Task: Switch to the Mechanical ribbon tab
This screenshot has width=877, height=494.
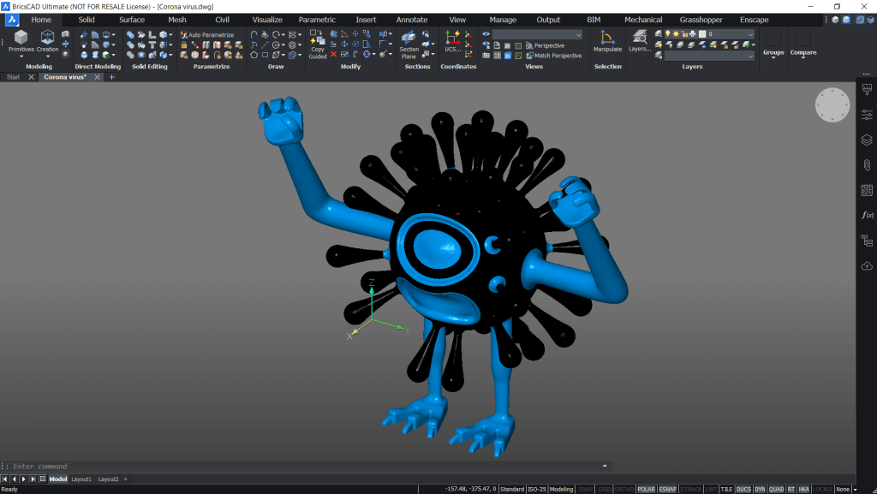Action: click(x=642, y=19)
